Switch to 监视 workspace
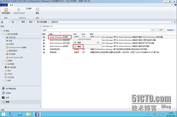Screen dimensions: 177x117 21,98
